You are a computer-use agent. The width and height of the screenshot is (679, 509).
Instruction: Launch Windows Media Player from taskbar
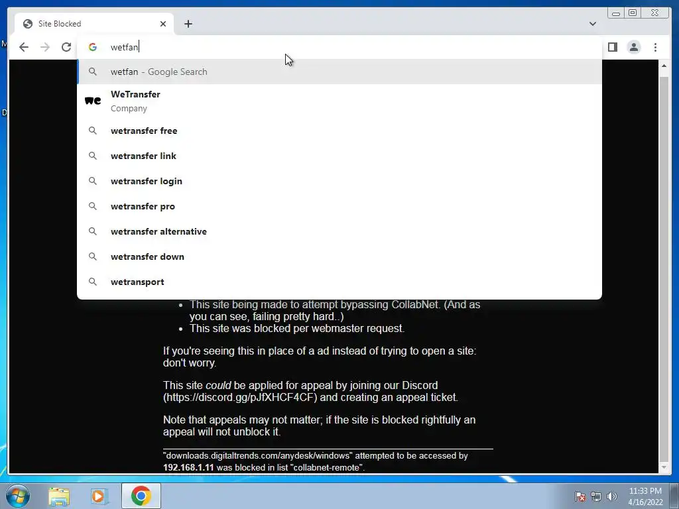click(99, 496)
